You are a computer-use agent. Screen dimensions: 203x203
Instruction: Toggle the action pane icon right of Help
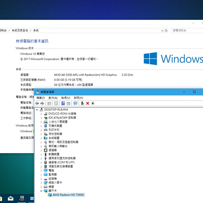tap(68, 104)
